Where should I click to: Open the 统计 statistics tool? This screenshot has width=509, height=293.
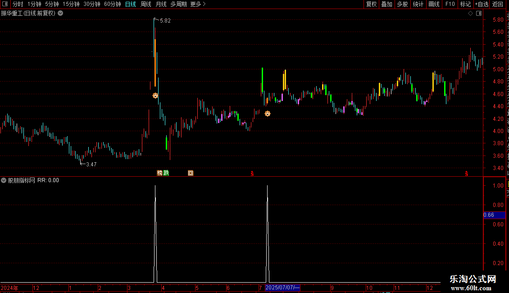click(418, 4)
